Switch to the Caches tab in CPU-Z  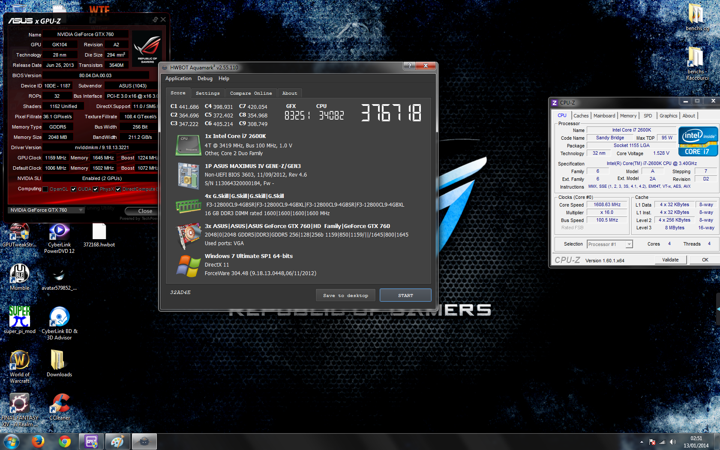pyautogui.click(x=581, y=116)
